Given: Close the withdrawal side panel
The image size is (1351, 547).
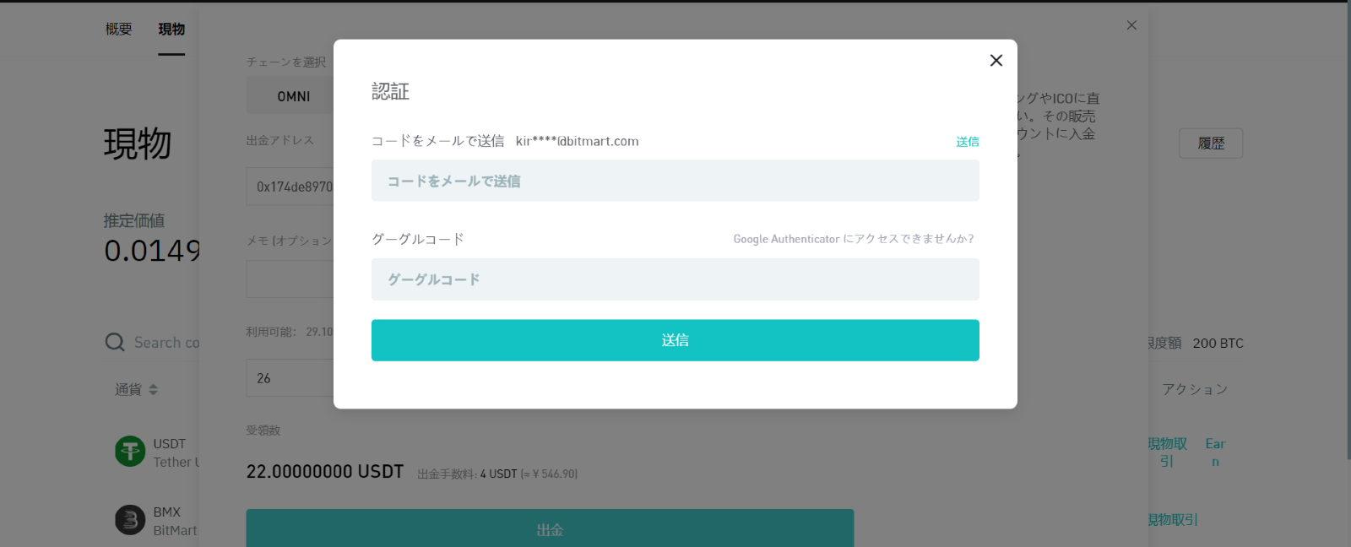Looking at the screenshot, I should click(x=1131, y=25).
